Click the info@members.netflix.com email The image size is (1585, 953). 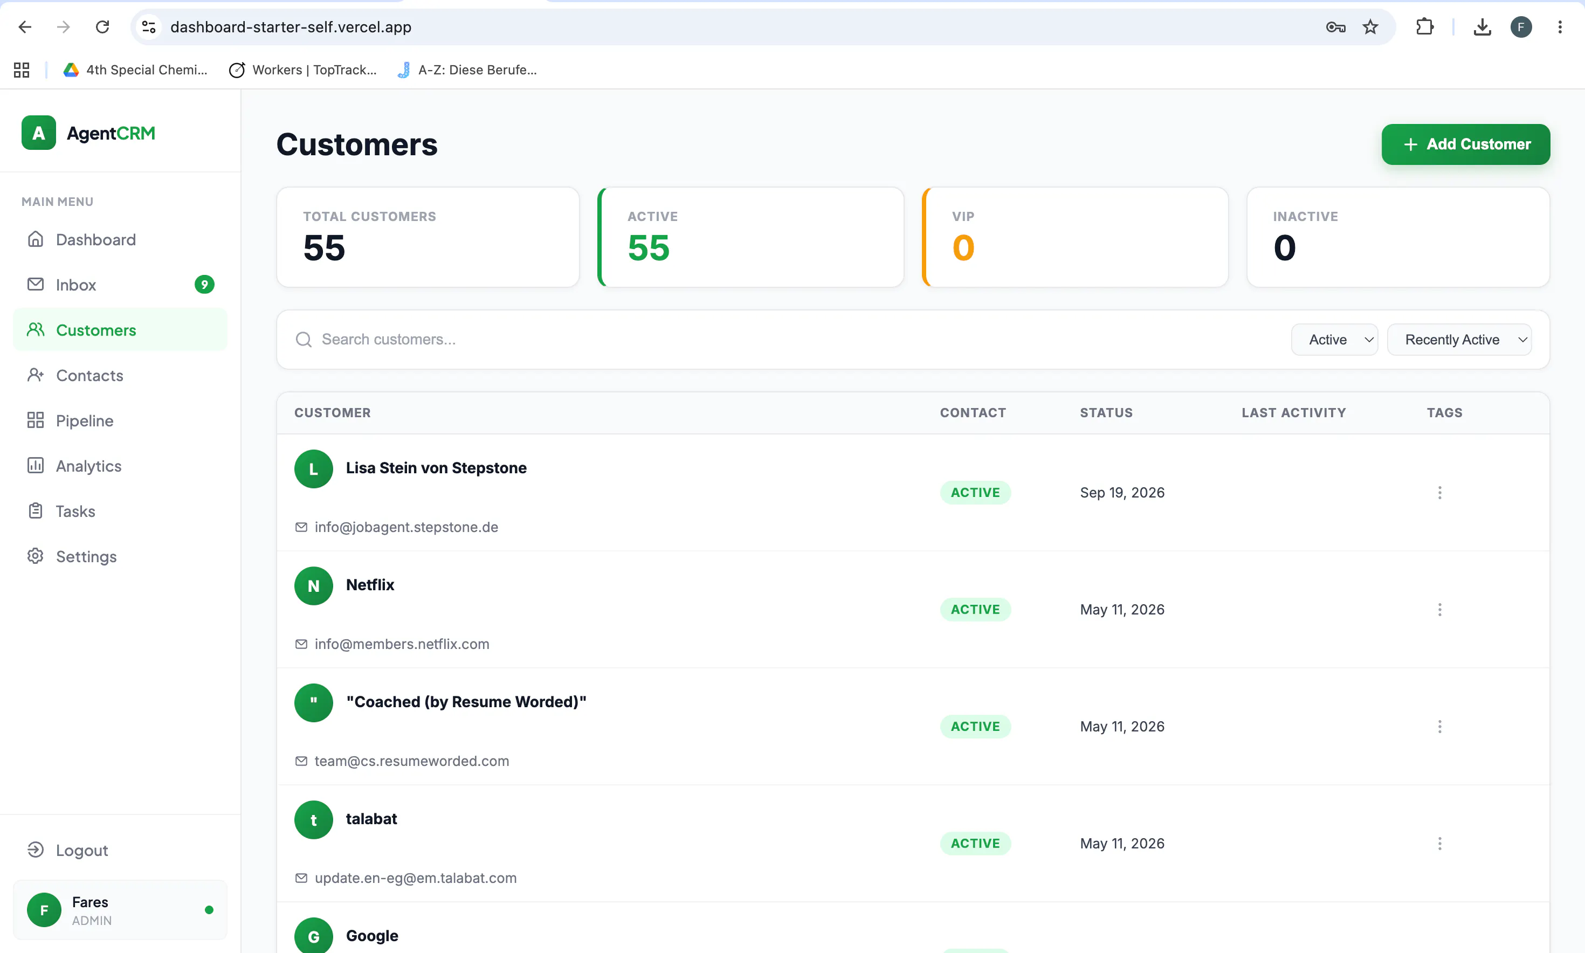402,644
